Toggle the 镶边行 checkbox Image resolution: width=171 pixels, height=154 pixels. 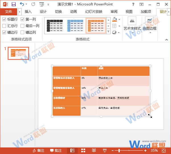[x=4, y=33]
